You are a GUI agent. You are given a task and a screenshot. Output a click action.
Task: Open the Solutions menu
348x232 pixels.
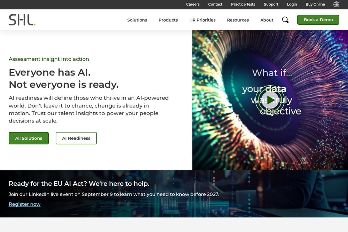coord(137,20)
